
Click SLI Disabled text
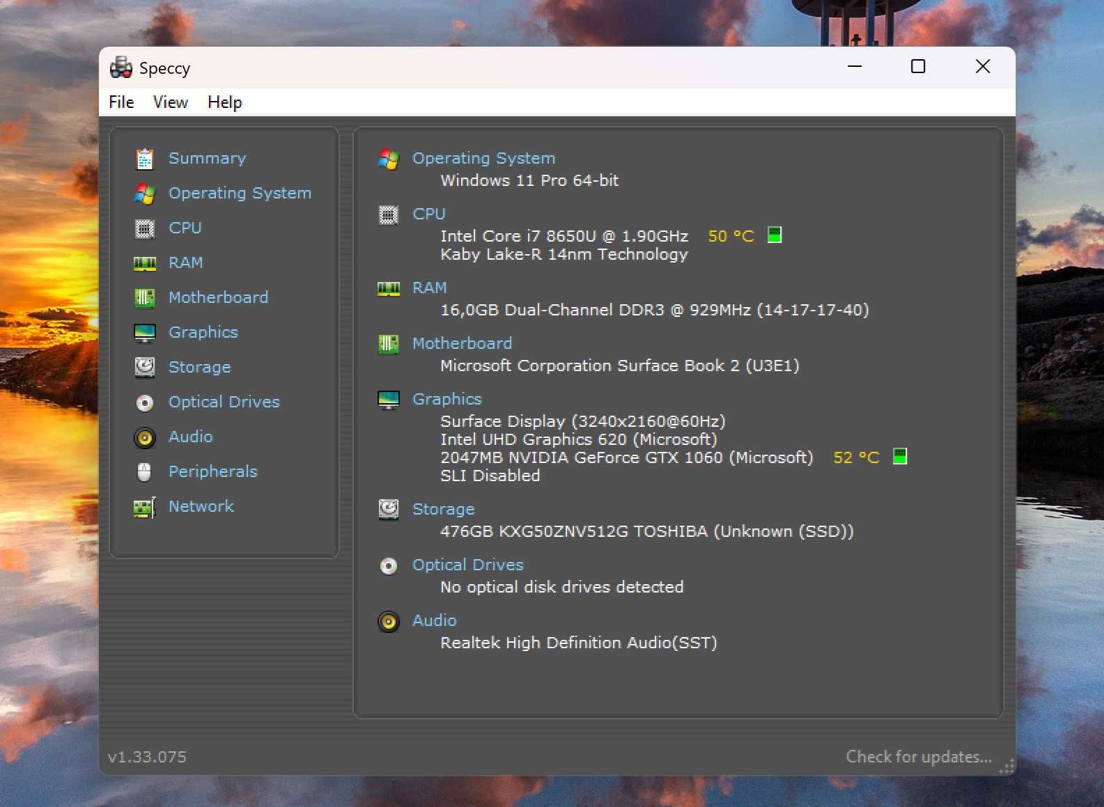pyautogui.click(x=490, y=476)
